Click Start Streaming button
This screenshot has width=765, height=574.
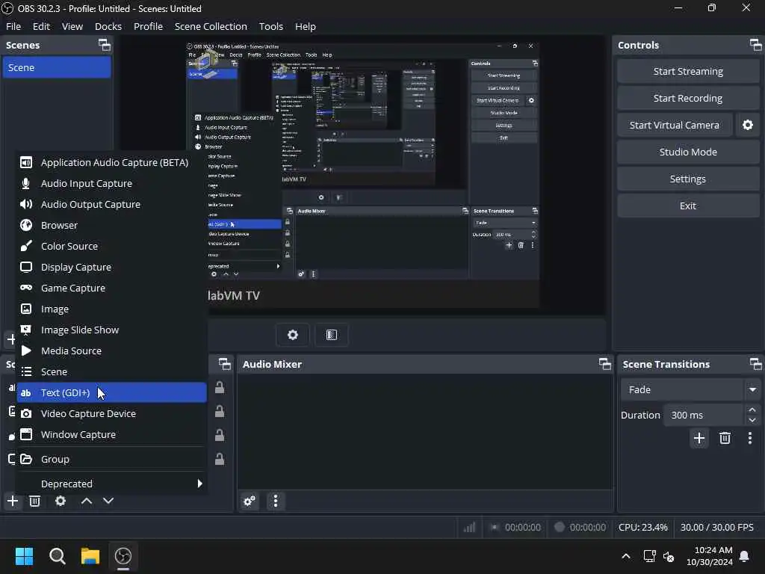688,71
